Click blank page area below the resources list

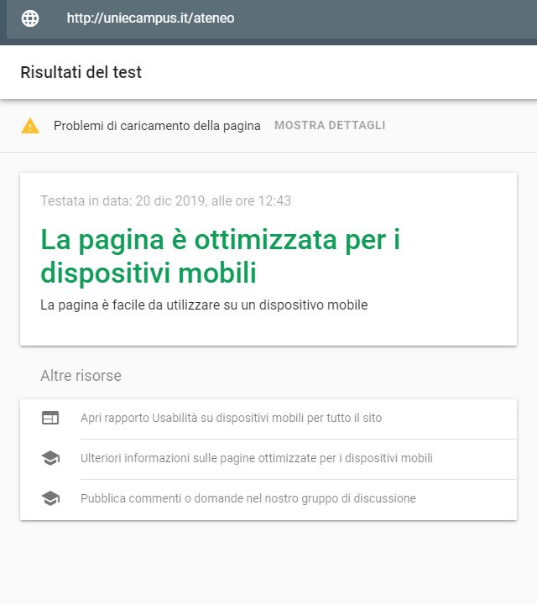click(268, 562)
